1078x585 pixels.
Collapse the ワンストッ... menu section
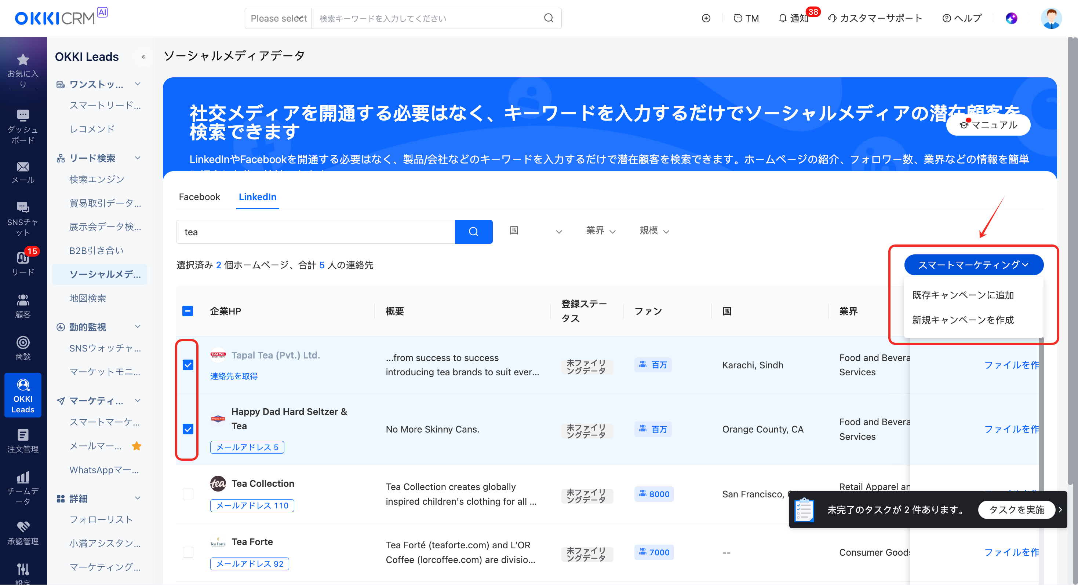point(138,84)
